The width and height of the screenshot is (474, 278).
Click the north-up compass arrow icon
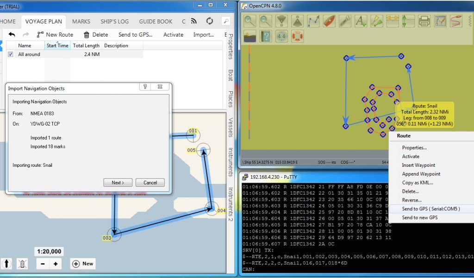tap(7, 264)
